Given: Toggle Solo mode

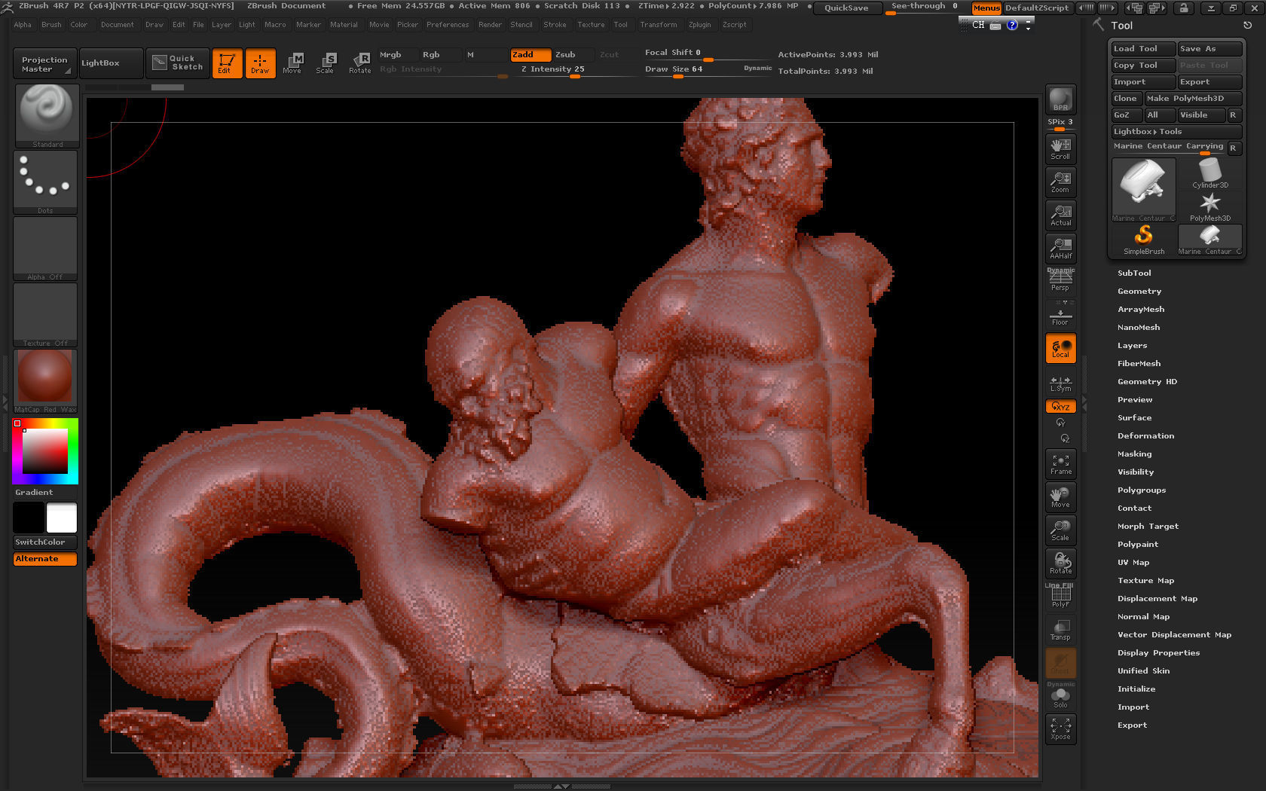Looking at the screenshot, I should 1060,698.
